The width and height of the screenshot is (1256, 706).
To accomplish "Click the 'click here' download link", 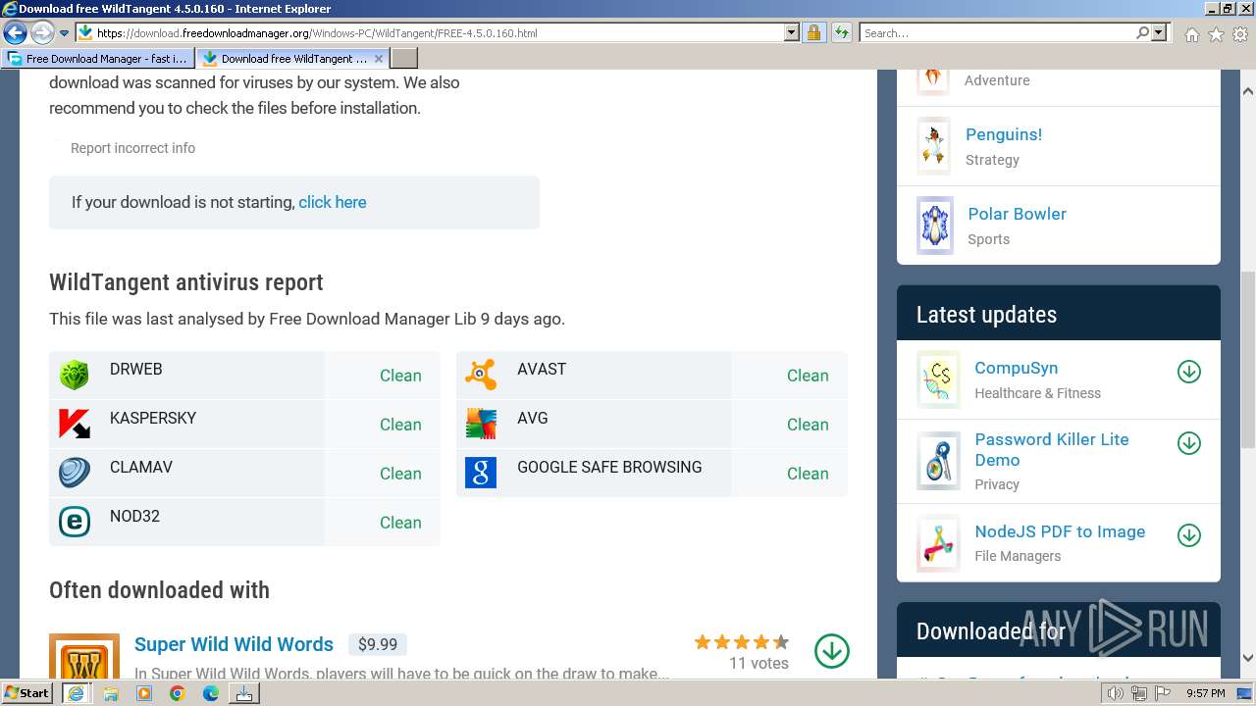I will tap(333, 202).
